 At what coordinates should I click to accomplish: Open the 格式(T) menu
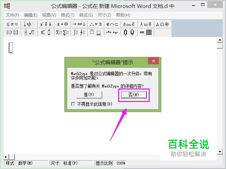click(68, 15)
